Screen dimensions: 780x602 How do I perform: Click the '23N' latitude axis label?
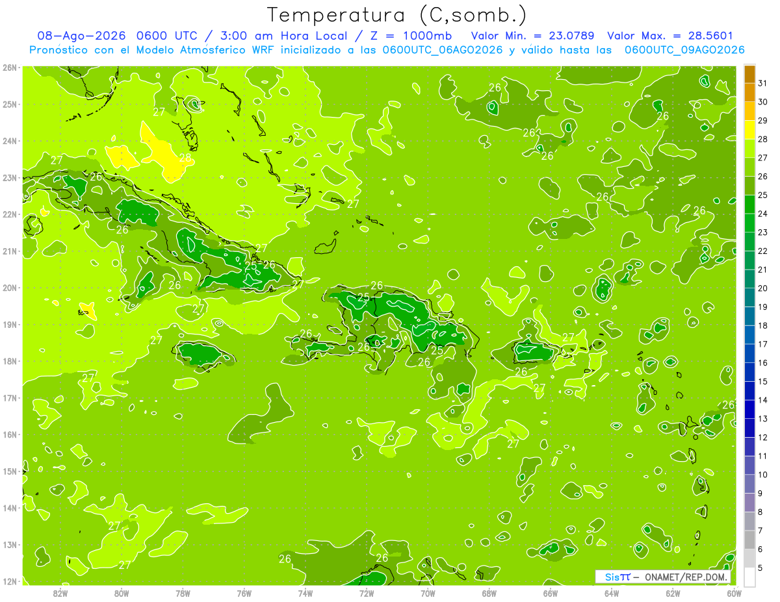(10, 177)
